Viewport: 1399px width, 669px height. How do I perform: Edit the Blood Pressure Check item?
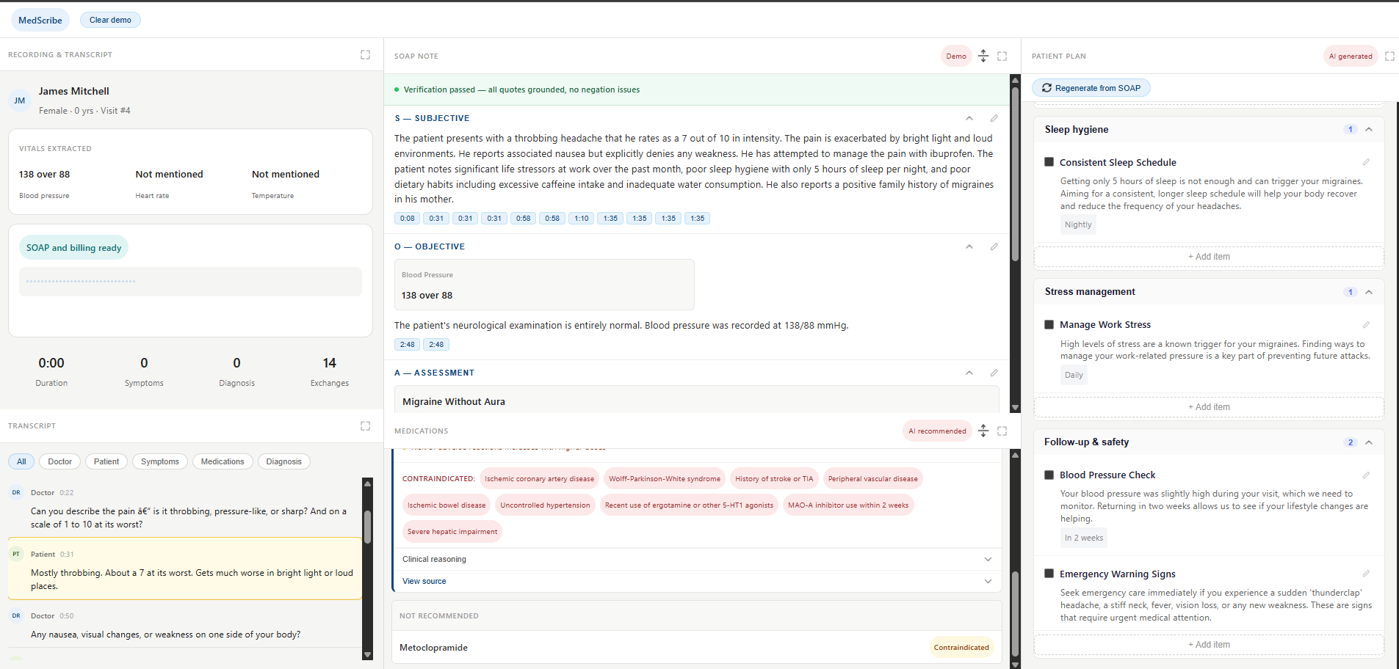pyautogui.click(x=1366, y=475)
